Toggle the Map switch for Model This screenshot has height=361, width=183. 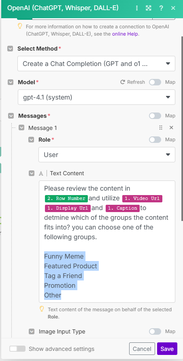pyautogui.click(x=155, y=82)
